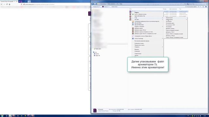Image resolution: width=209 pixels, height=117 pixels.
Task: Choose 'Open with Sublime Text'
Action: 140,16
